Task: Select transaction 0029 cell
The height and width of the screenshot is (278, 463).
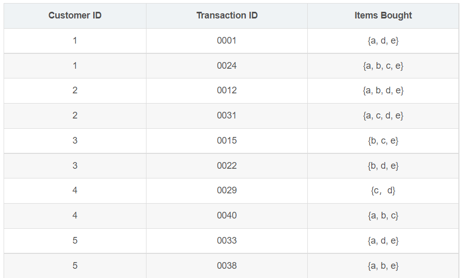Action: click(227, 190)
